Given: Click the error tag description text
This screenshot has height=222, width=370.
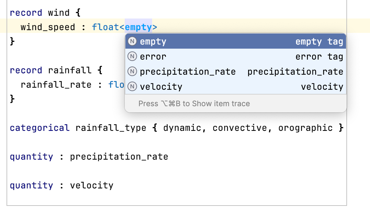Looking at the screenshot, I should click(x=319, y=56).
